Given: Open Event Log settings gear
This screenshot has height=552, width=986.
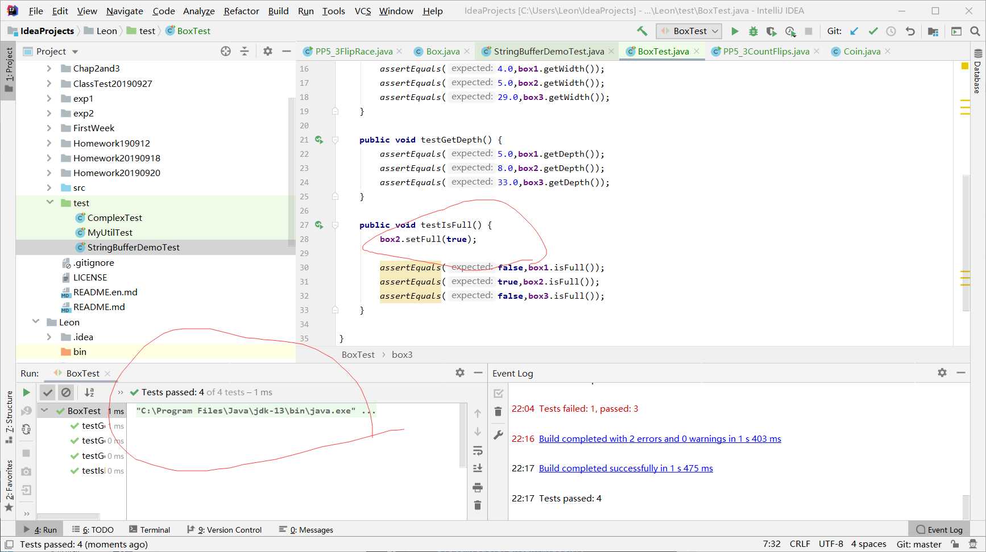Looking at the screenshot, I should [942, 373].
